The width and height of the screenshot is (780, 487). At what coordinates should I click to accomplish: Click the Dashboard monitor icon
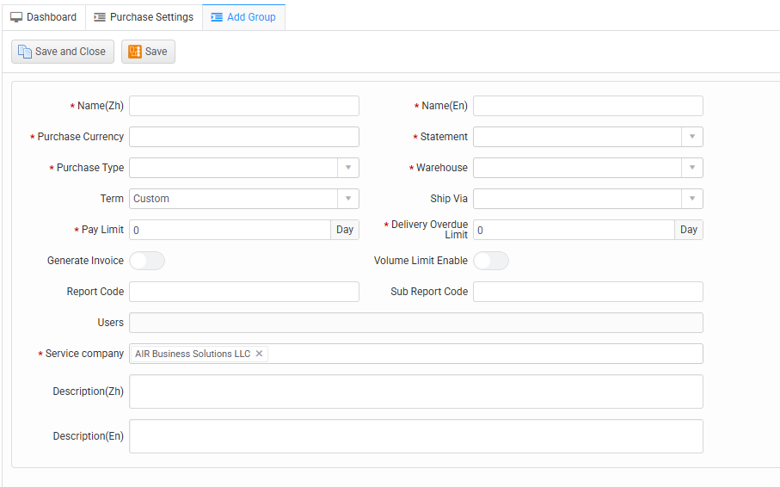tap(16, 17)
